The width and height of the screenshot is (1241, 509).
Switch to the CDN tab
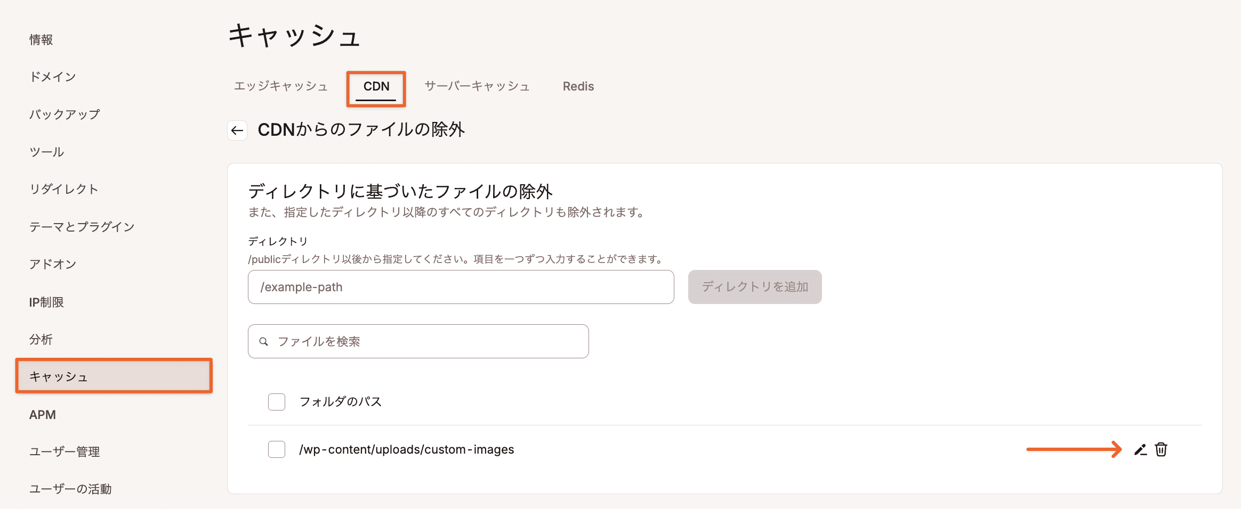click(376, 86)
